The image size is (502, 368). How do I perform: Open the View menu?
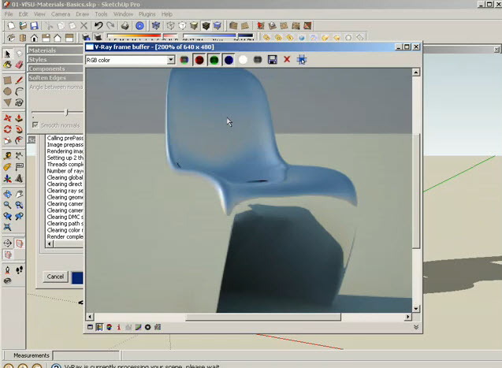tap(39, 14)
